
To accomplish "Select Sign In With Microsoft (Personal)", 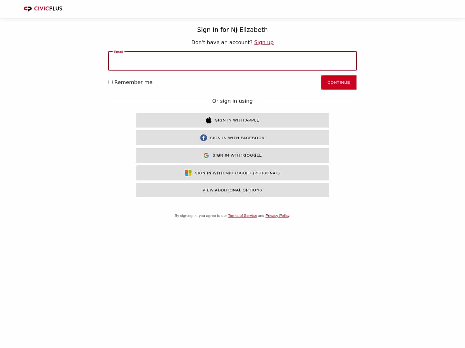I will (232, 173).
